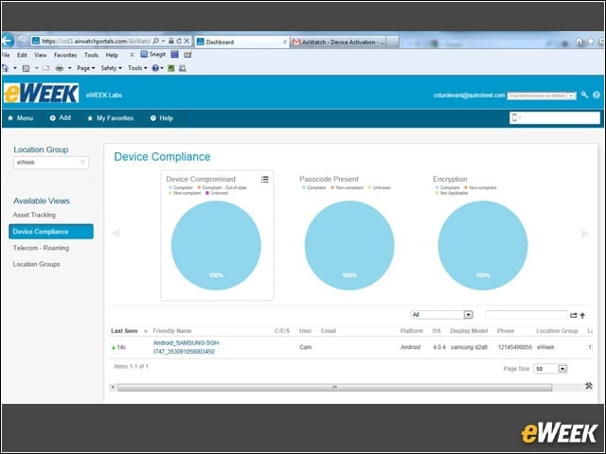Click the Encryption pie chart
This screenshot has width=606, height=454.
[483, 245]
